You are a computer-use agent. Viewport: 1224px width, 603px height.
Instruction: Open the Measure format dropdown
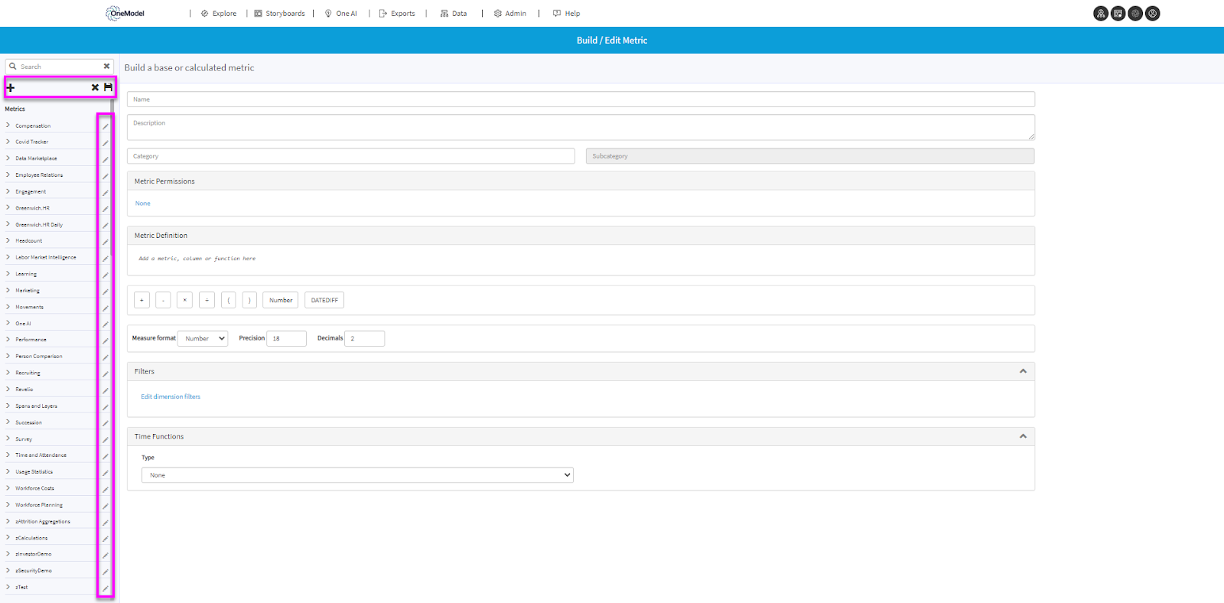click(203, 338)
